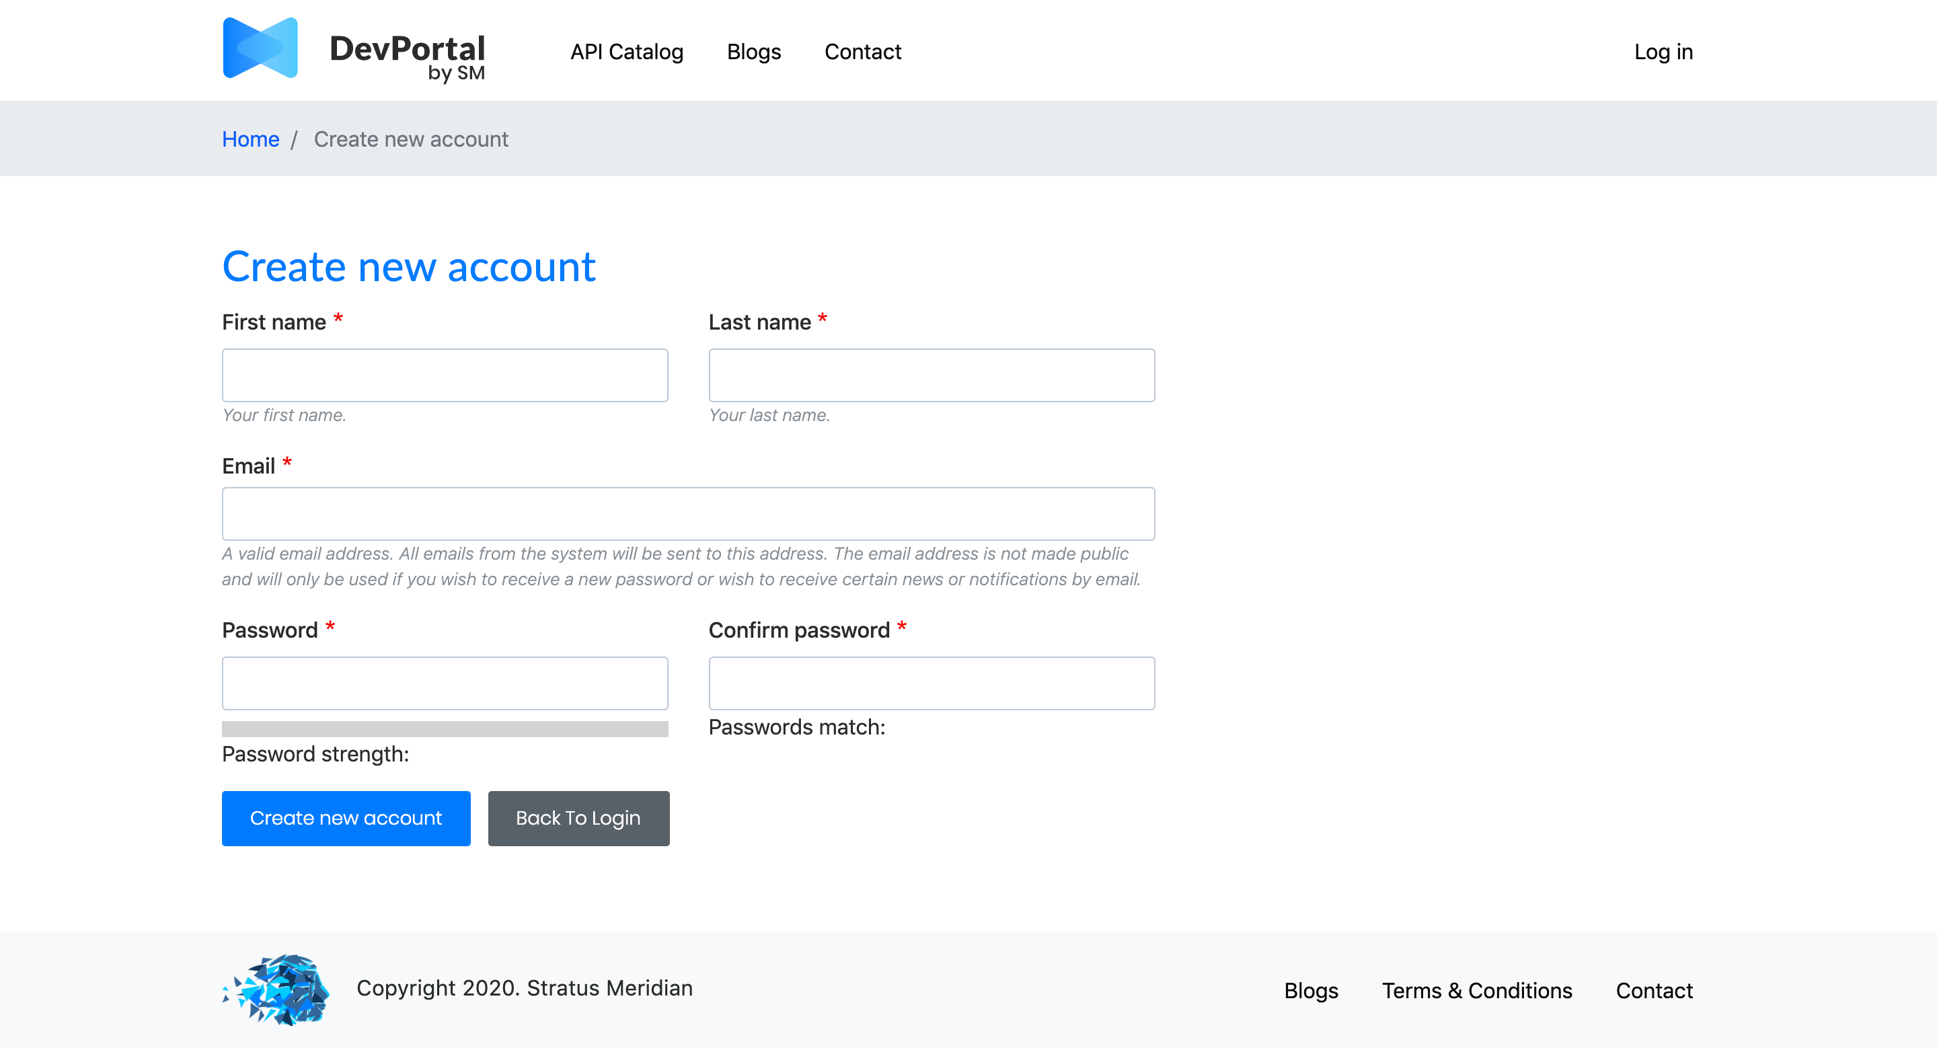Click the Email input field
This screenshot has width=1937, height=1048.
[688, 513]
